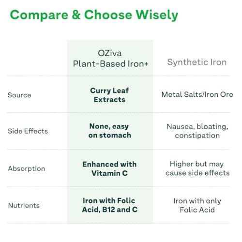This screenshot has width=242, height=242.
Task: Click the Absorption row label
Action: coord(27,168)
